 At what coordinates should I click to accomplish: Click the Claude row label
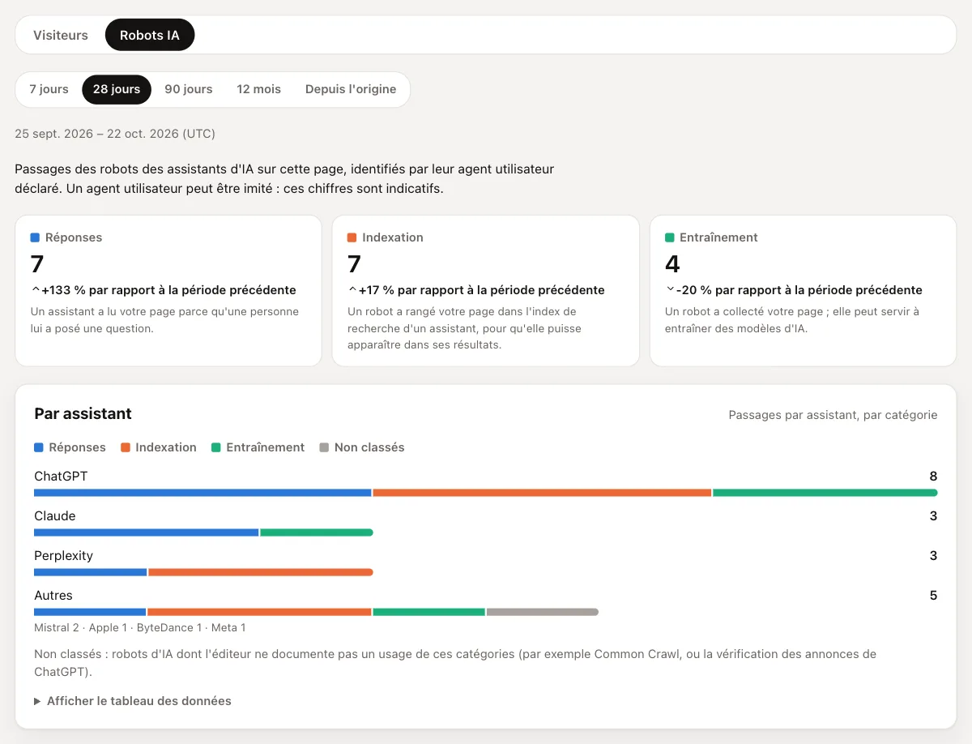tap(54, 516)
